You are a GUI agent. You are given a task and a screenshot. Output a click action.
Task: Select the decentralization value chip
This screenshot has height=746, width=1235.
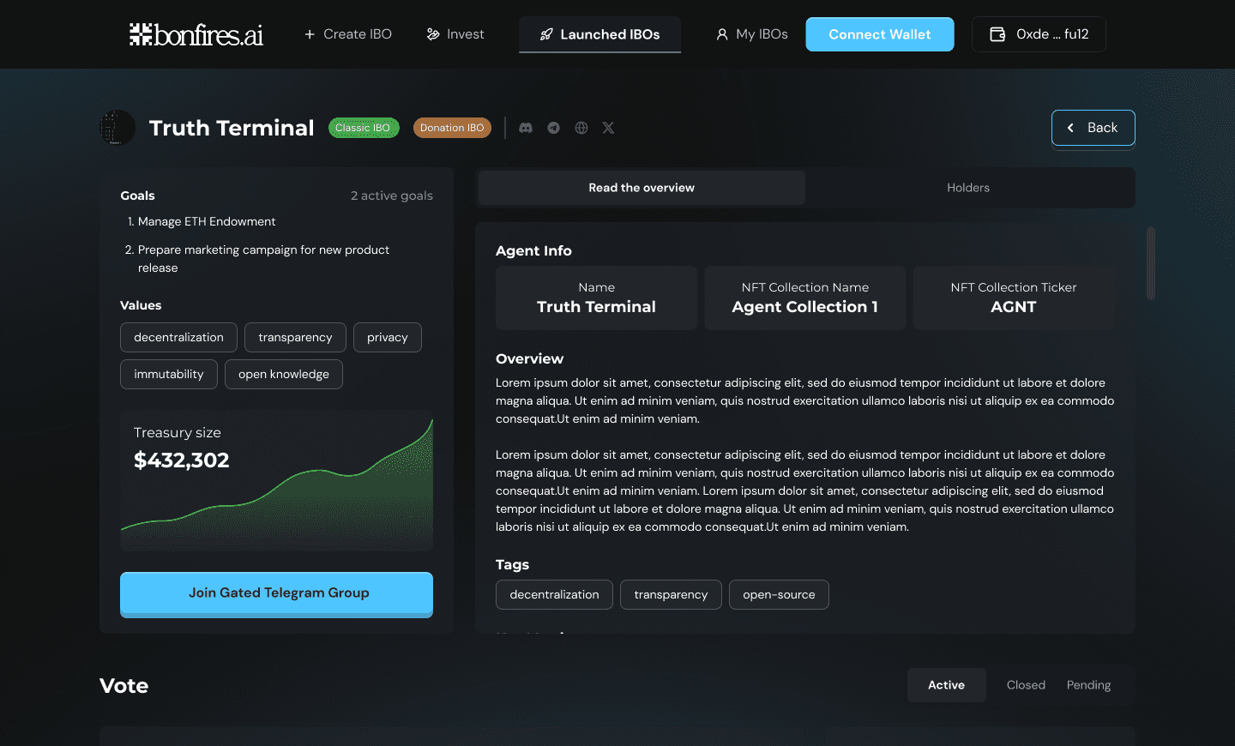(x=178, y=338)
